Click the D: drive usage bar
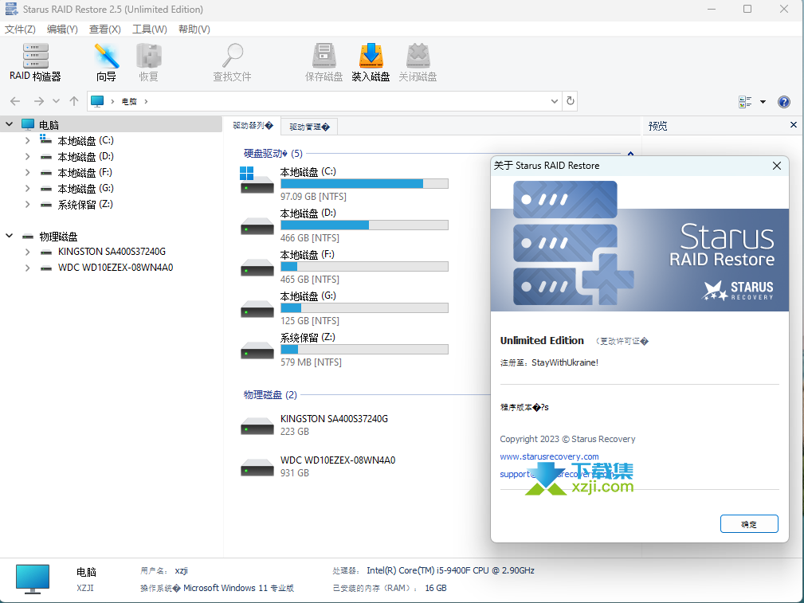804x603 pixels. coord(365,225)
